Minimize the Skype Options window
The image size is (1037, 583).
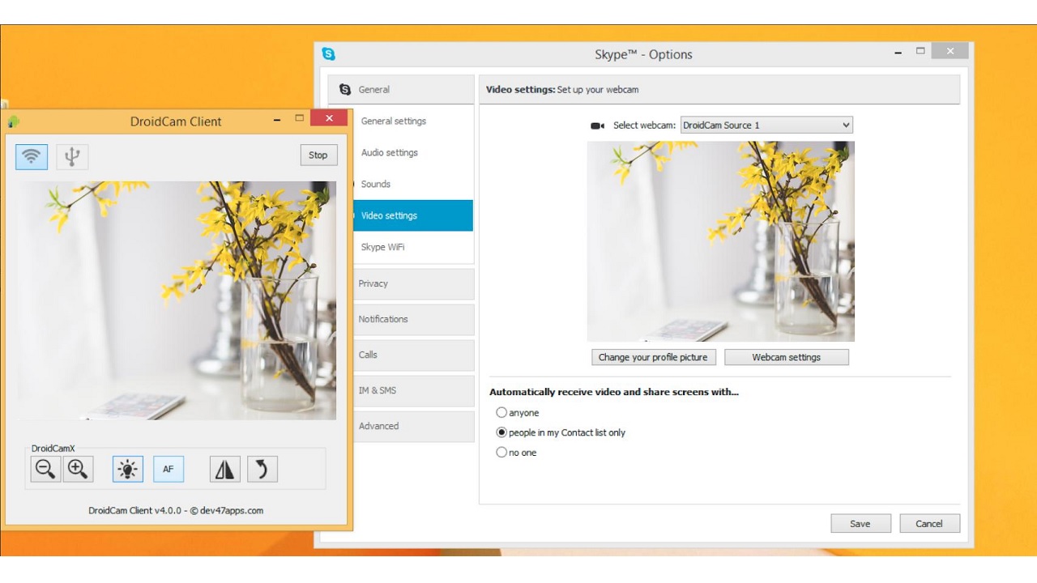(898, 53)
